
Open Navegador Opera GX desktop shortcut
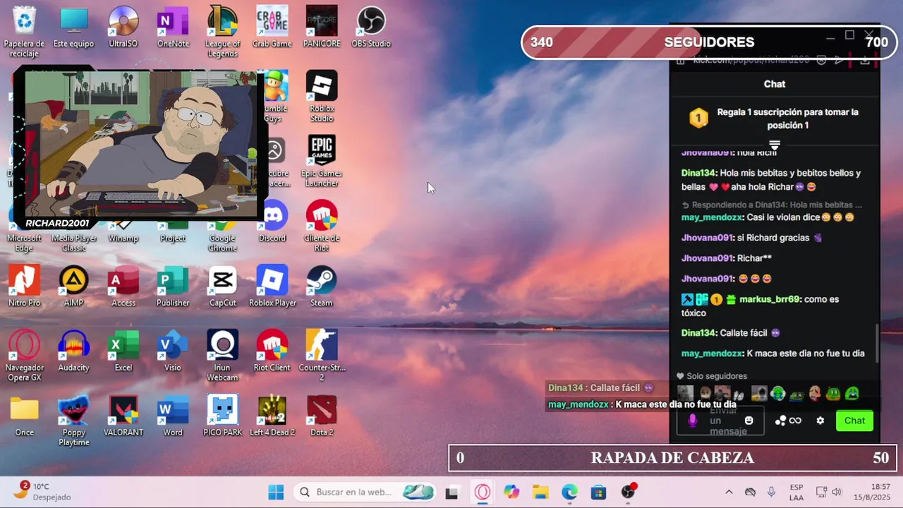coord(25,356)
